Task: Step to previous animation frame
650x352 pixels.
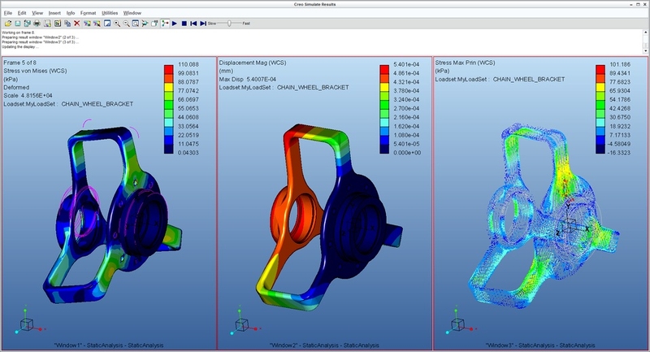Action: [193, 24]
